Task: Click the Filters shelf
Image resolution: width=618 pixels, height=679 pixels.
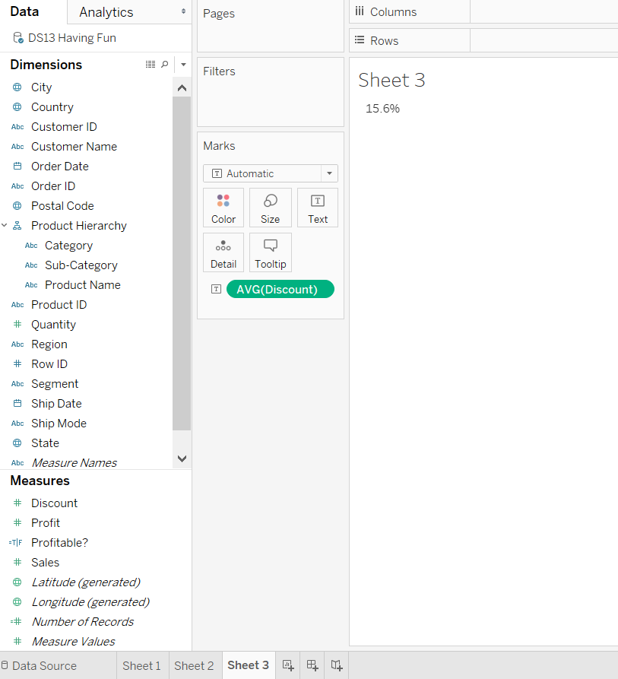Action: (271, 92)
